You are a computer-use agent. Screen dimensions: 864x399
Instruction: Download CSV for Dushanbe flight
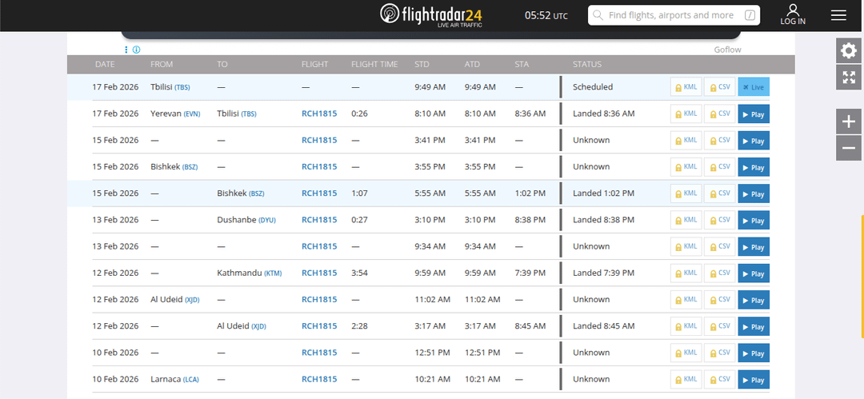pyautogui.click(x=719, y=220)
